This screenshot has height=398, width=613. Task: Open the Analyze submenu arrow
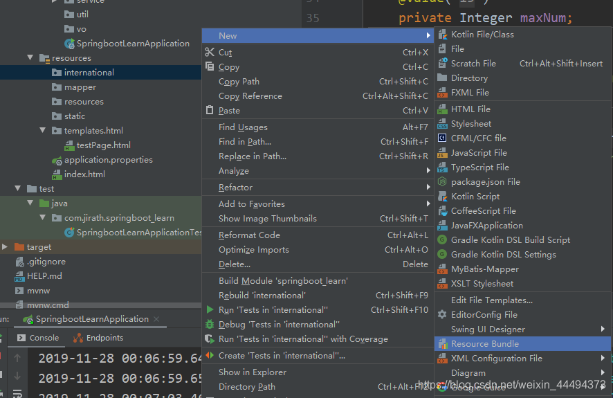pyautogui.click(x=428, y=170)
